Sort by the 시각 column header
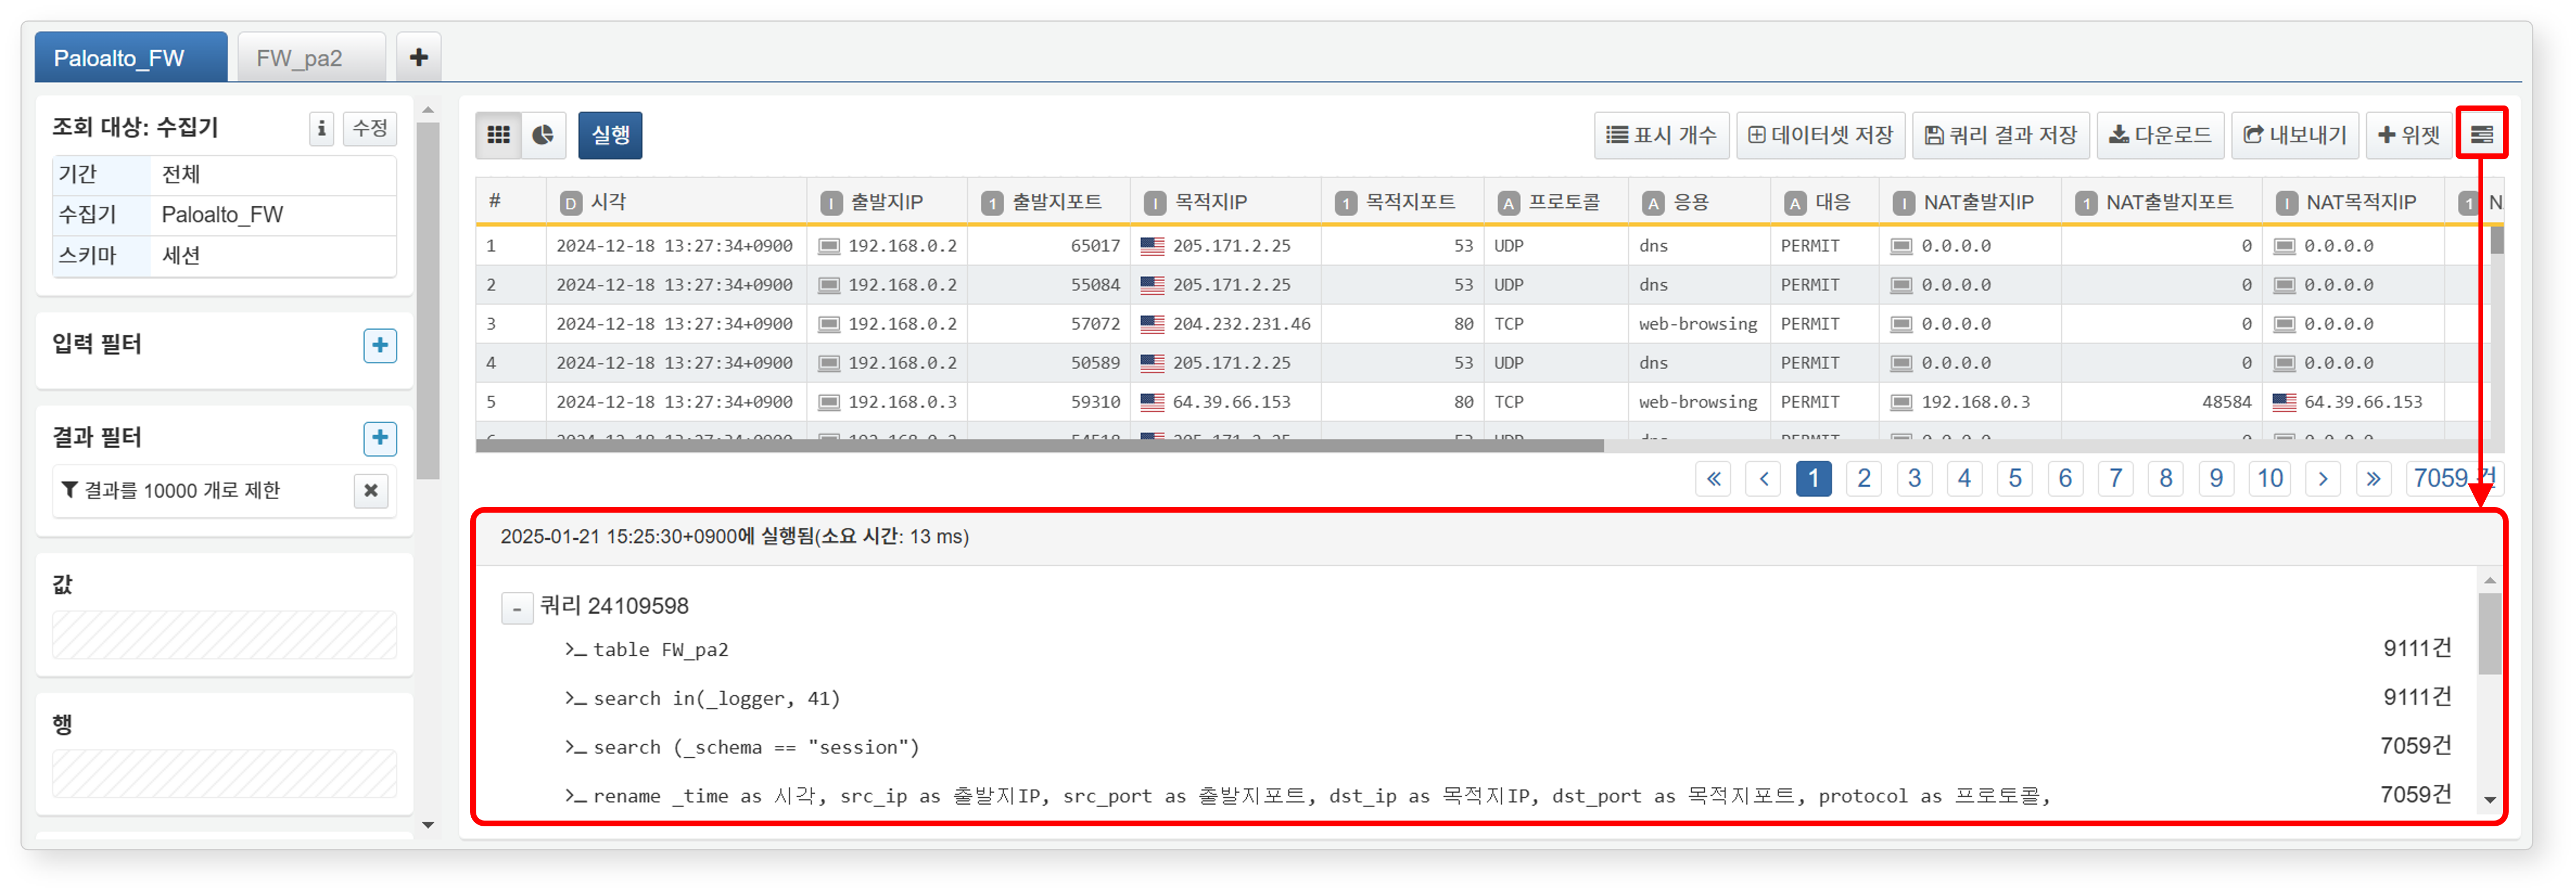 click(x=676, y=202)
